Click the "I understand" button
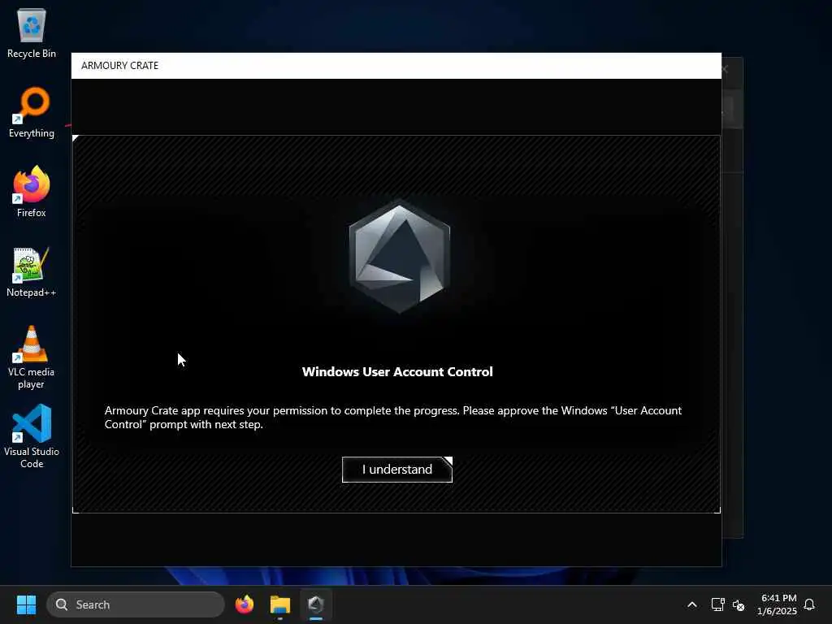The height and width of the screenshot is (624, 832). click(396, 470)
